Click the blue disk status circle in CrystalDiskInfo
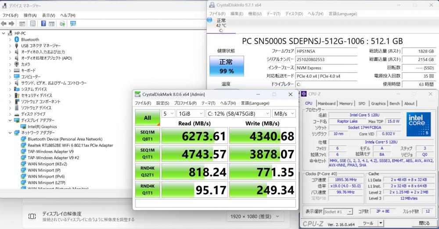The height and width of the screenshot is (229, 439). pyautogui.click(x=209, y=20)
